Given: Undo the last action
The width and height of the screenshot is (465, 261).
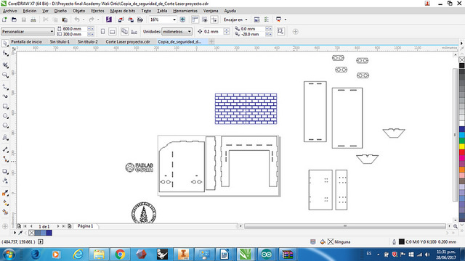Looking at the screenshot, I should tap(77, 20).
